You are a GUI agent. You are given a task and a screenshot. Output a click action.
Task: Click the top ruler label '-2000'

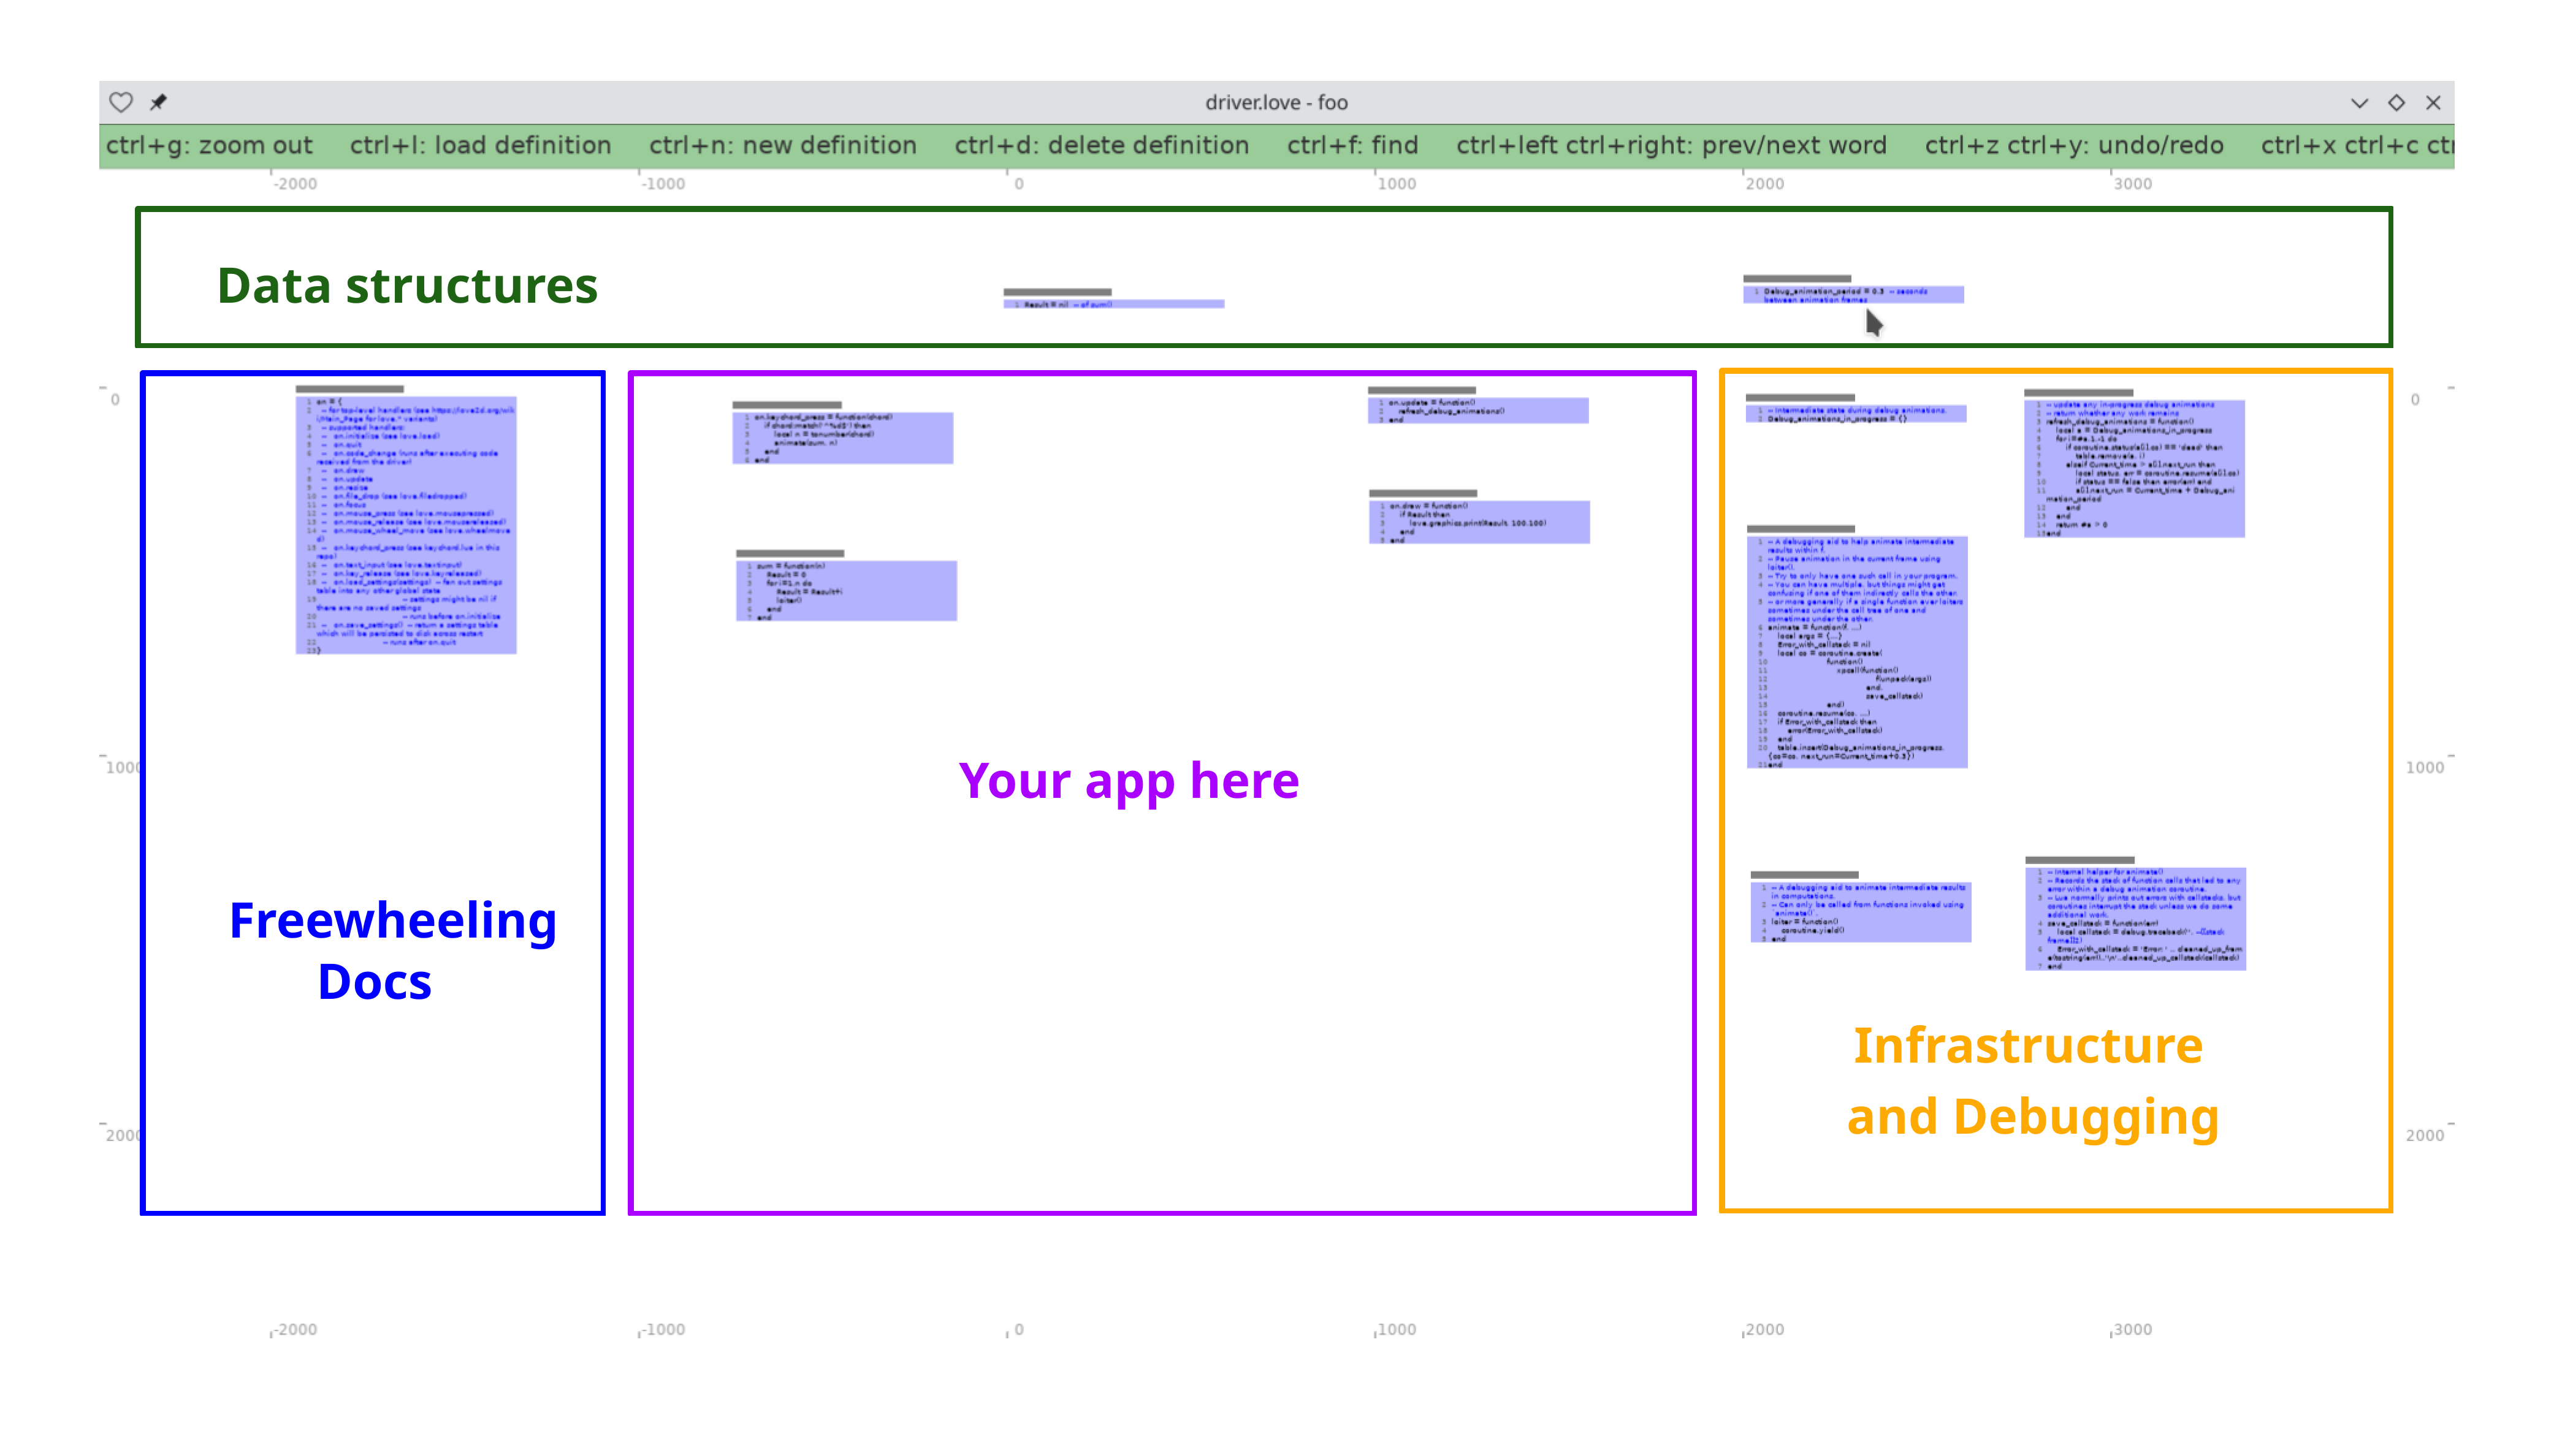pos(295,184)
